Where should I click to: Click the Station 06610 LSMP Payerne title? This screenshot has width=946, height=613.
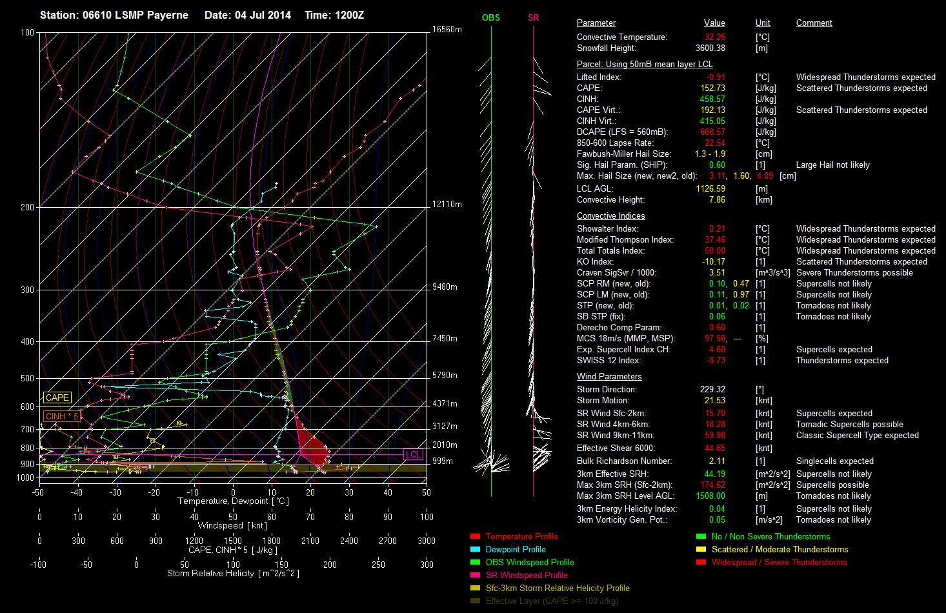point(114,15)
